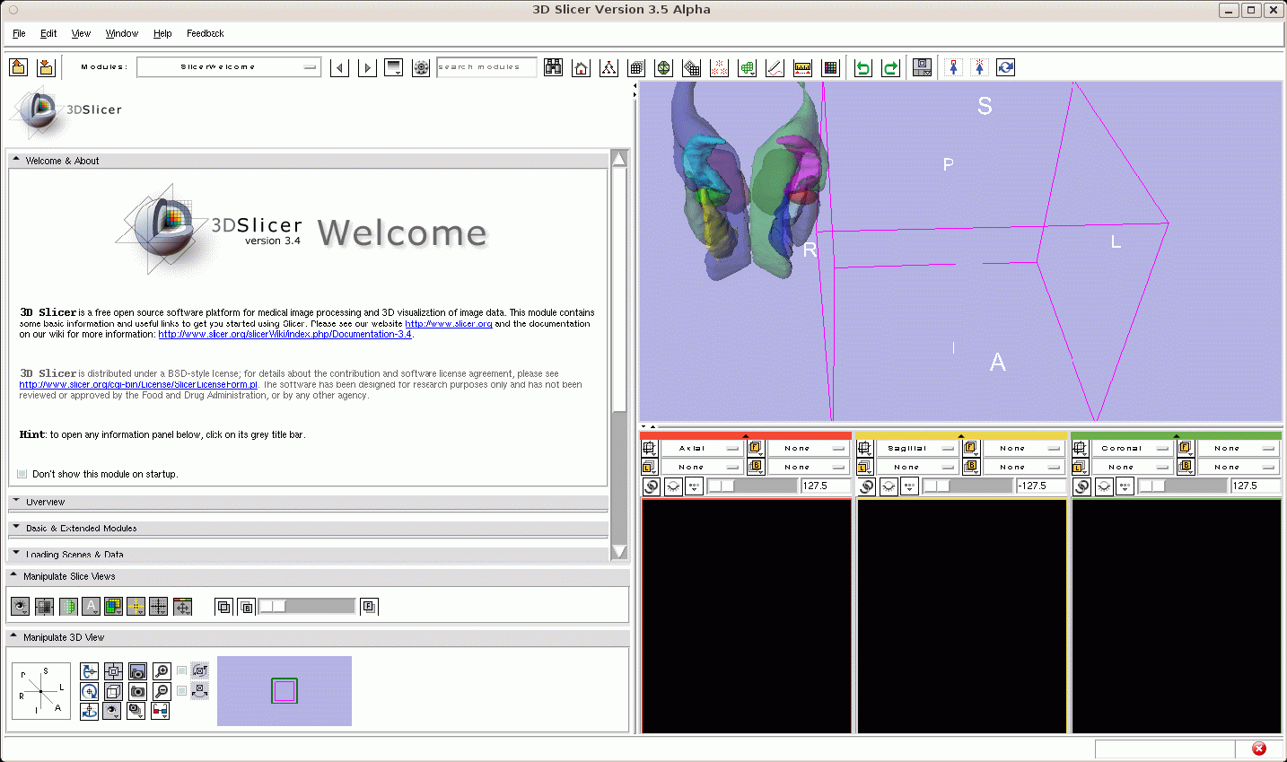The height and width of the screenshot is (762, 1287).
Task: Expand the Overview panel
Action: [309, 502]
